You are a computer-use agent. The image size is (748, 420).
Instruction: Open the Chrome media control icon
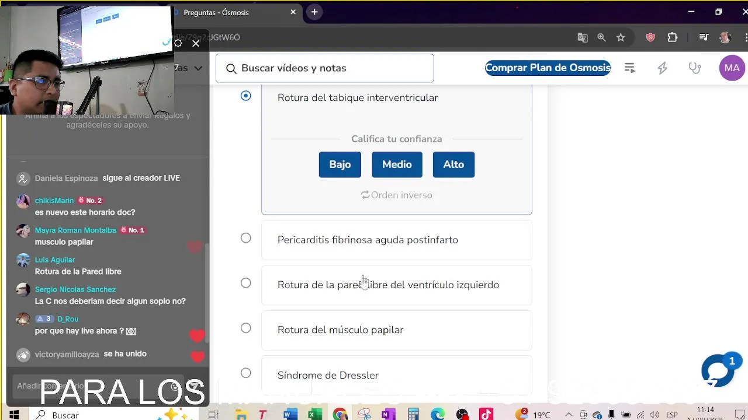[x=704, y=37]
